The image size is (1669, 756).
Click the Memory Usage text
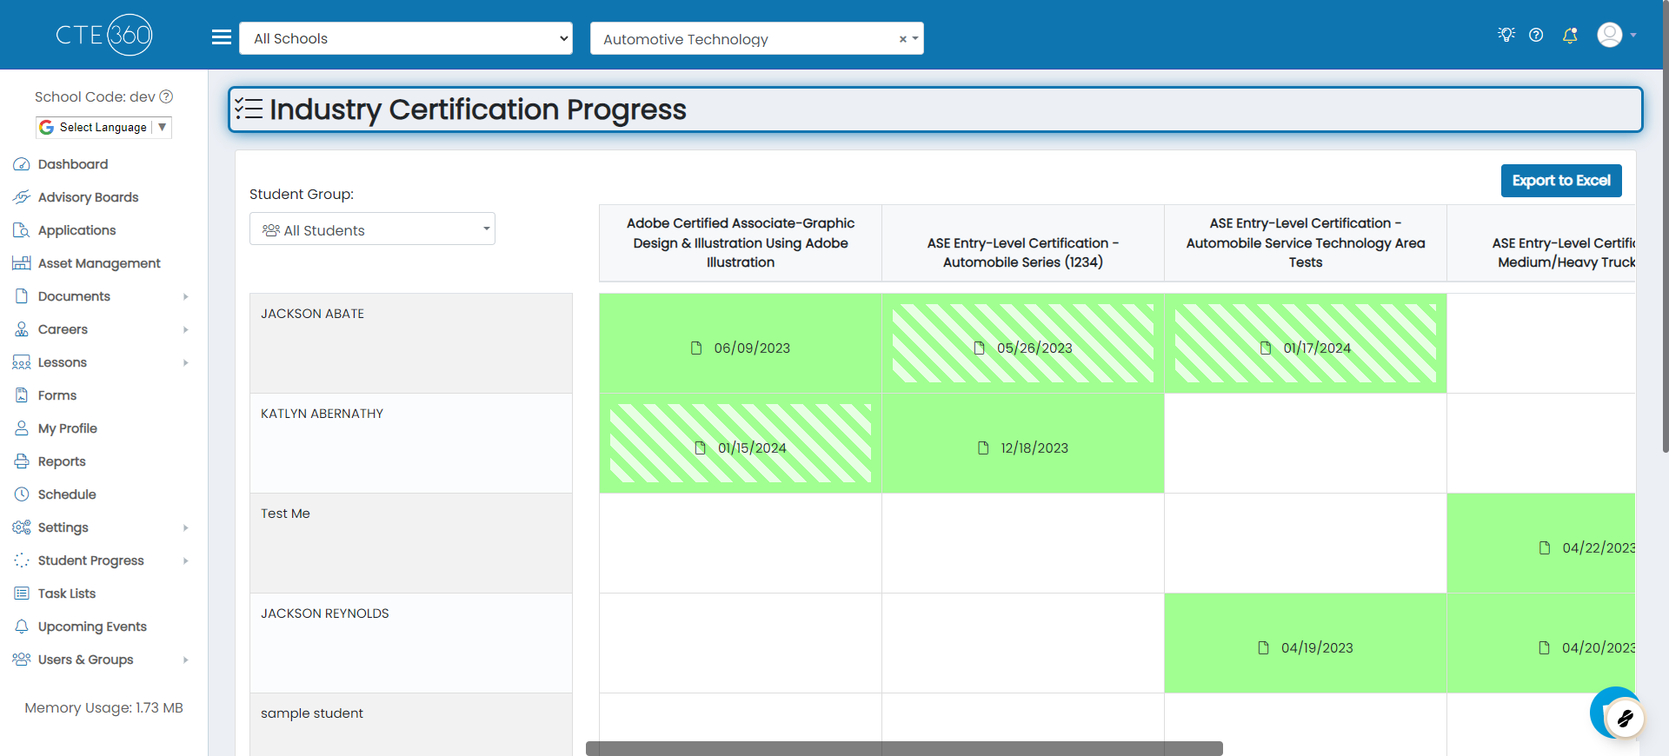[x=103, y=708]
